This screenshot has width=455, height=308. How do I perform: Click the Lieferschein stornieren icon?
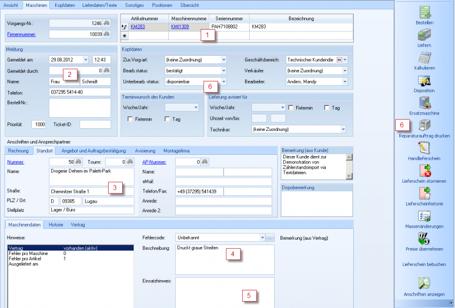click(x=424, y=170)
